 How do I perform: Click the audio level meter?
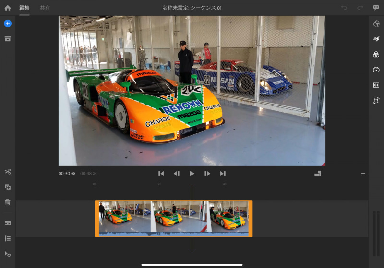click(x=376, y=234)
